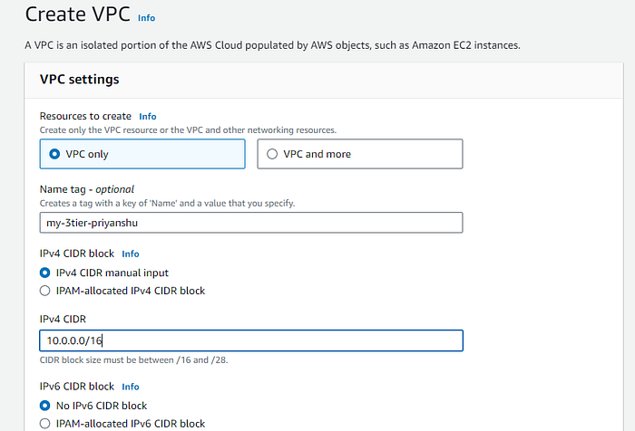The image size is (635, 431).
Task: Focus the Name tag field containing my-3tier-priyanshu
Action: 251,223
